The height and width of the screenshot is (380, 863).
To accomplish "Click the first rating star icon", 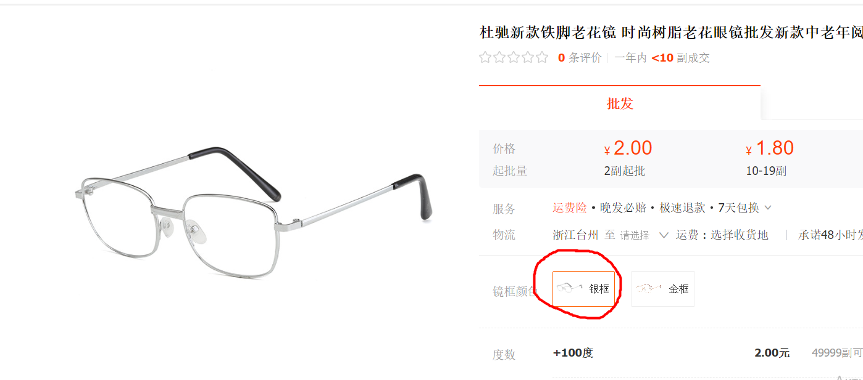I will click(x=485, y=57).
